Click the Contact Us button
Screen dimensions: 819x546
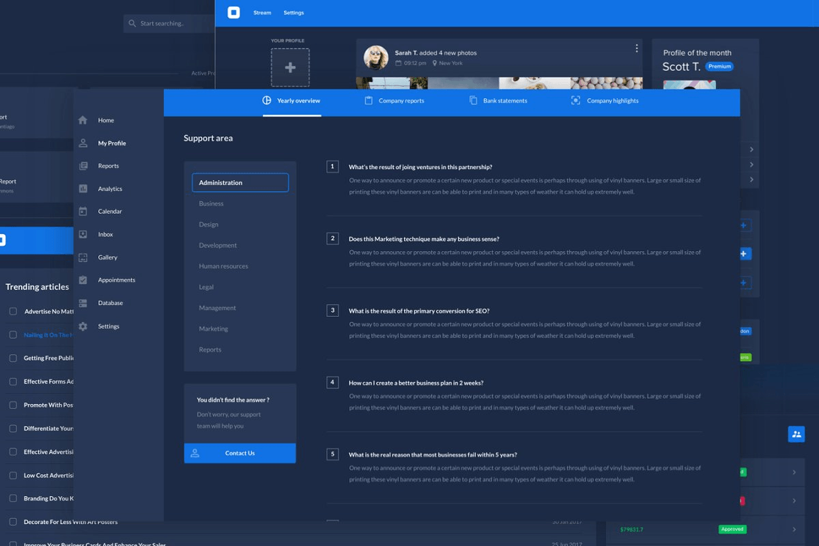[x=240, y=453]
